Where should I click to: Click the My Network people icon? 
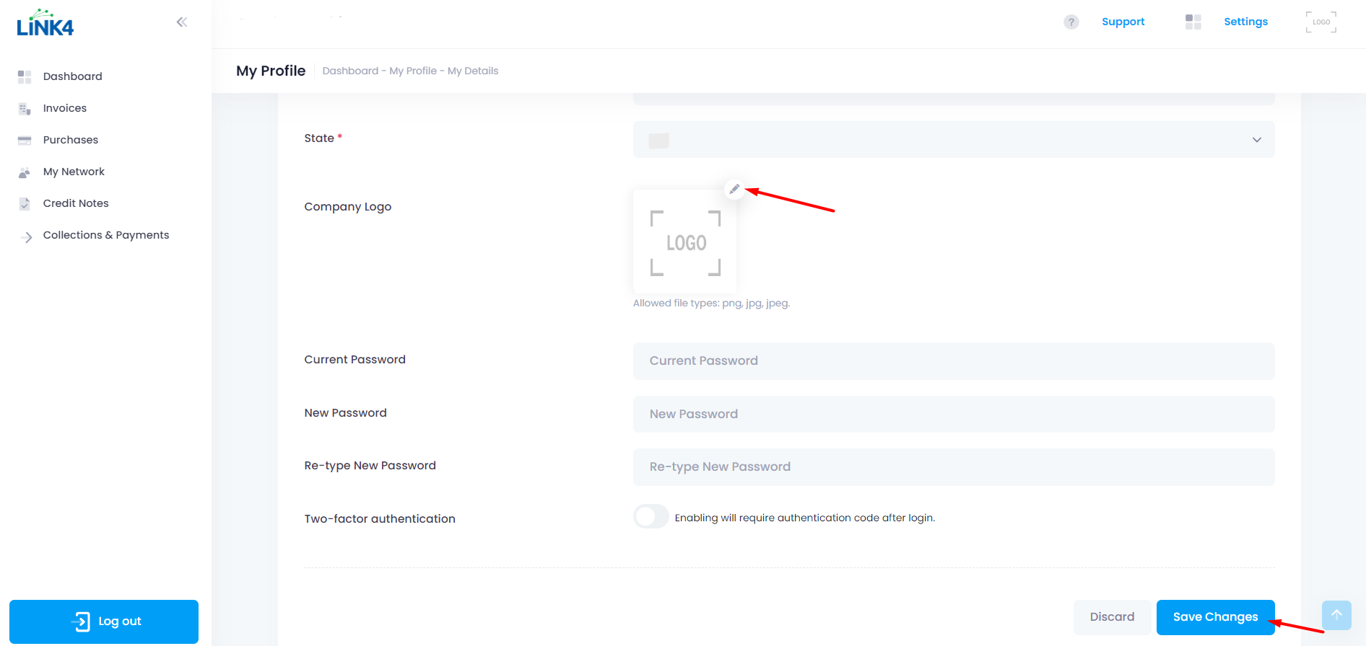point(25,172)
